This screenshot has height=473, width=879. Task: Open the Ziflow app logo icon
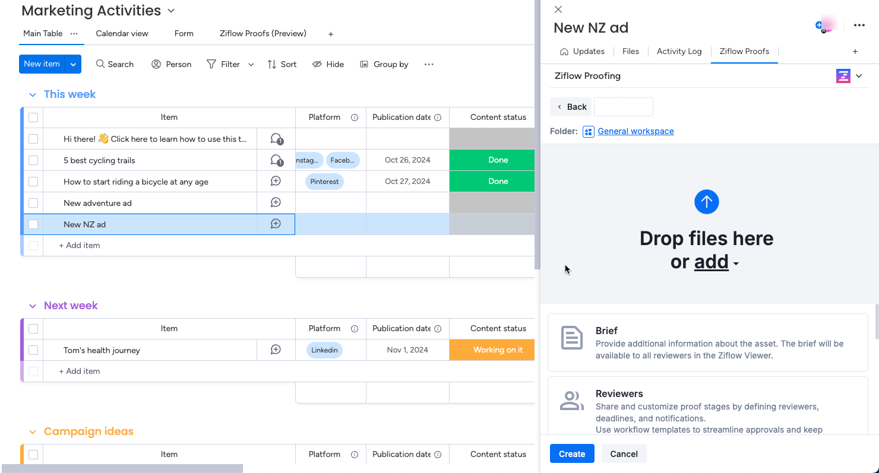tap(843, 76)
